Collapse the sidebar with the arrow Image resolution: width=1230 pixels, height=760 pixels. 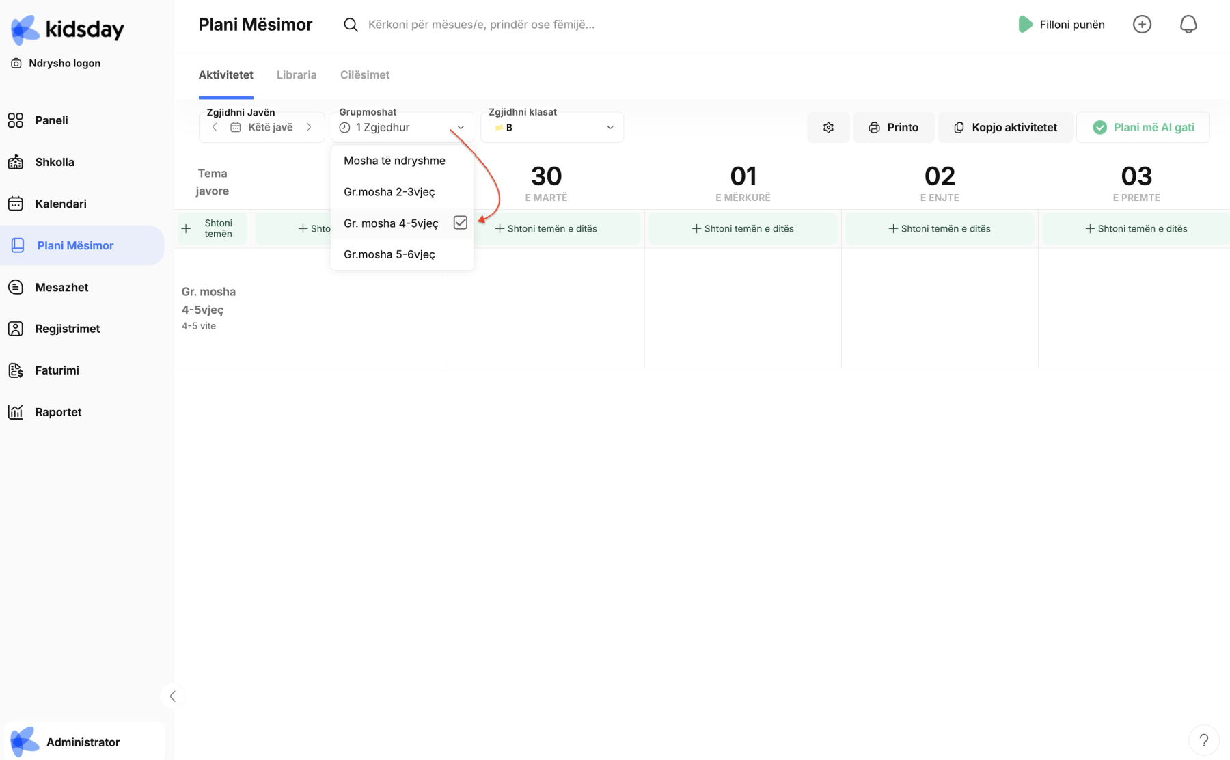pyautogui.click(x=173, y=696)
